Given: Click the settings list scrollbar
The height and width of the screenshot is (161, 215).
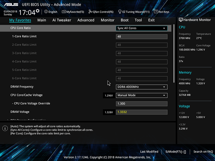Looking at the screenshot, I should point(174,53).
